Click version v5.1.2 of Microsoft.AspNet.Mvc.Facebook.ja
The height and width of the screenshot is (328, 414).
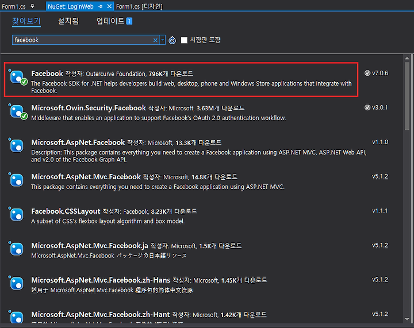click(x=380, y=245)
